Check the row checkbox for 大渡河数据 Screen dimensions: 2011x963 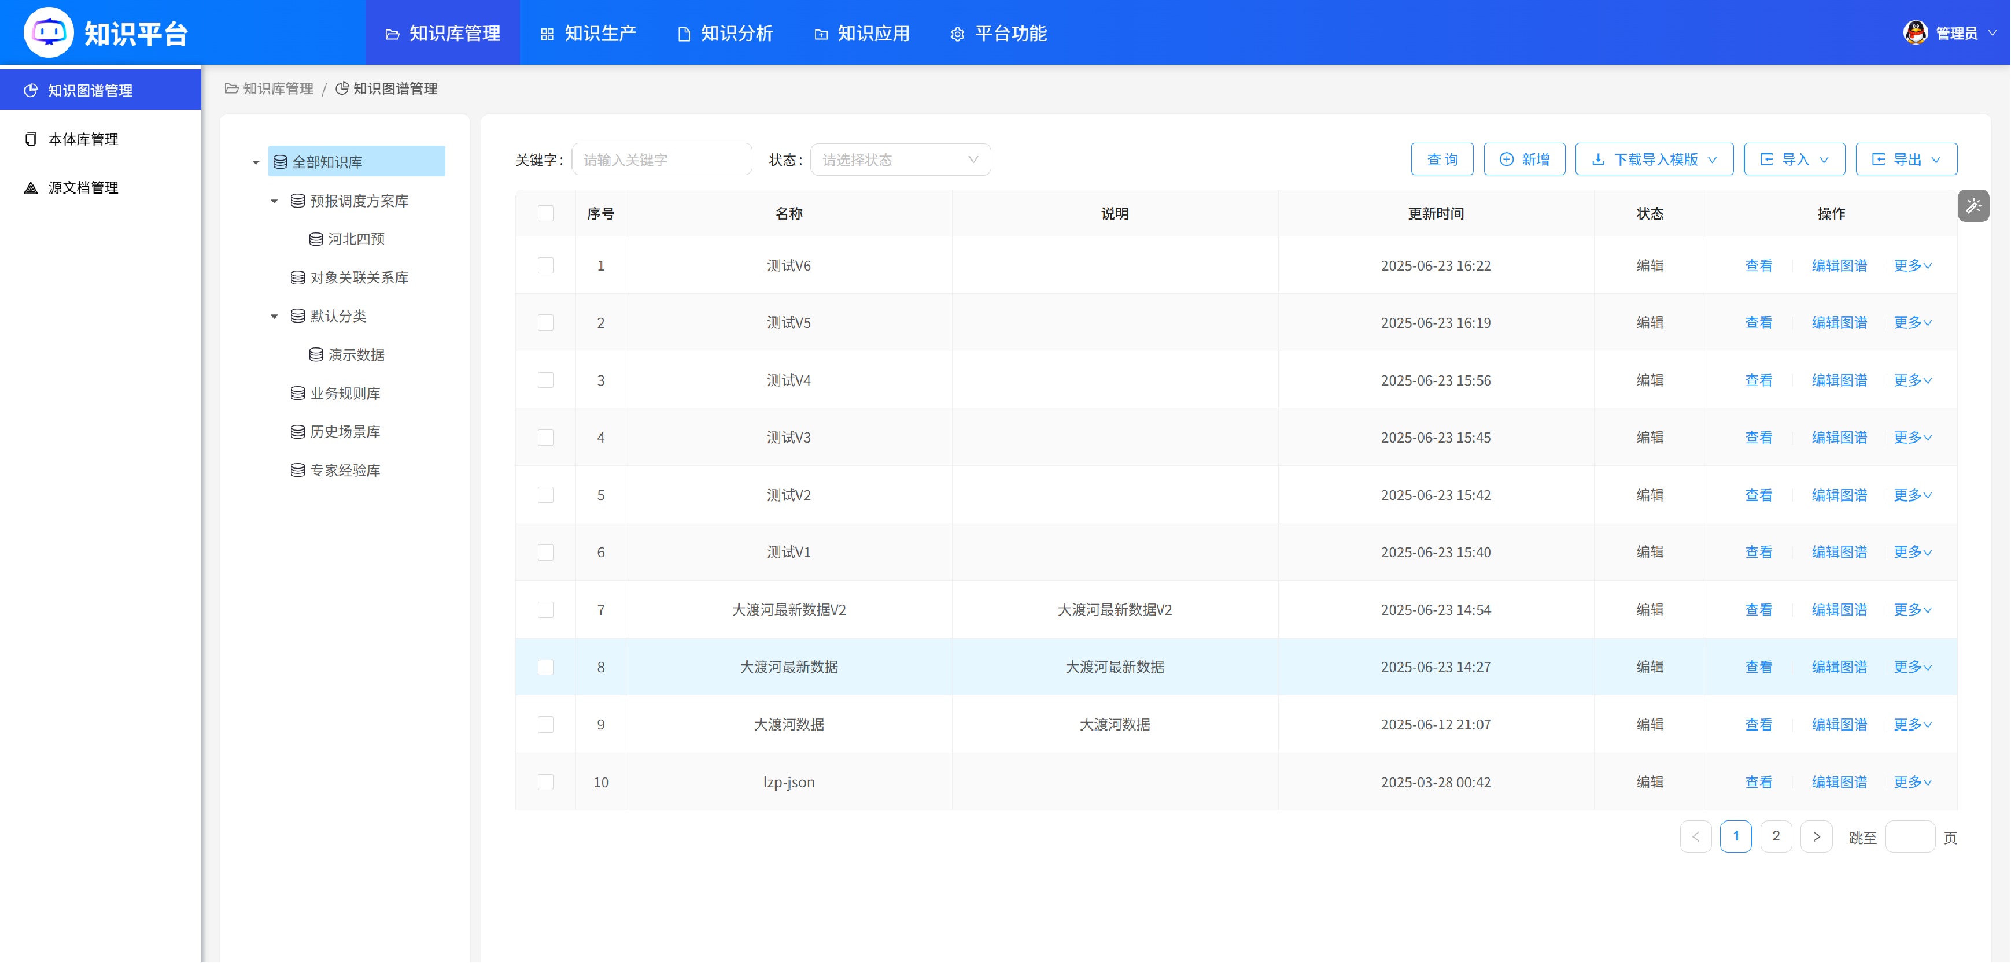[x=545, y=724]
